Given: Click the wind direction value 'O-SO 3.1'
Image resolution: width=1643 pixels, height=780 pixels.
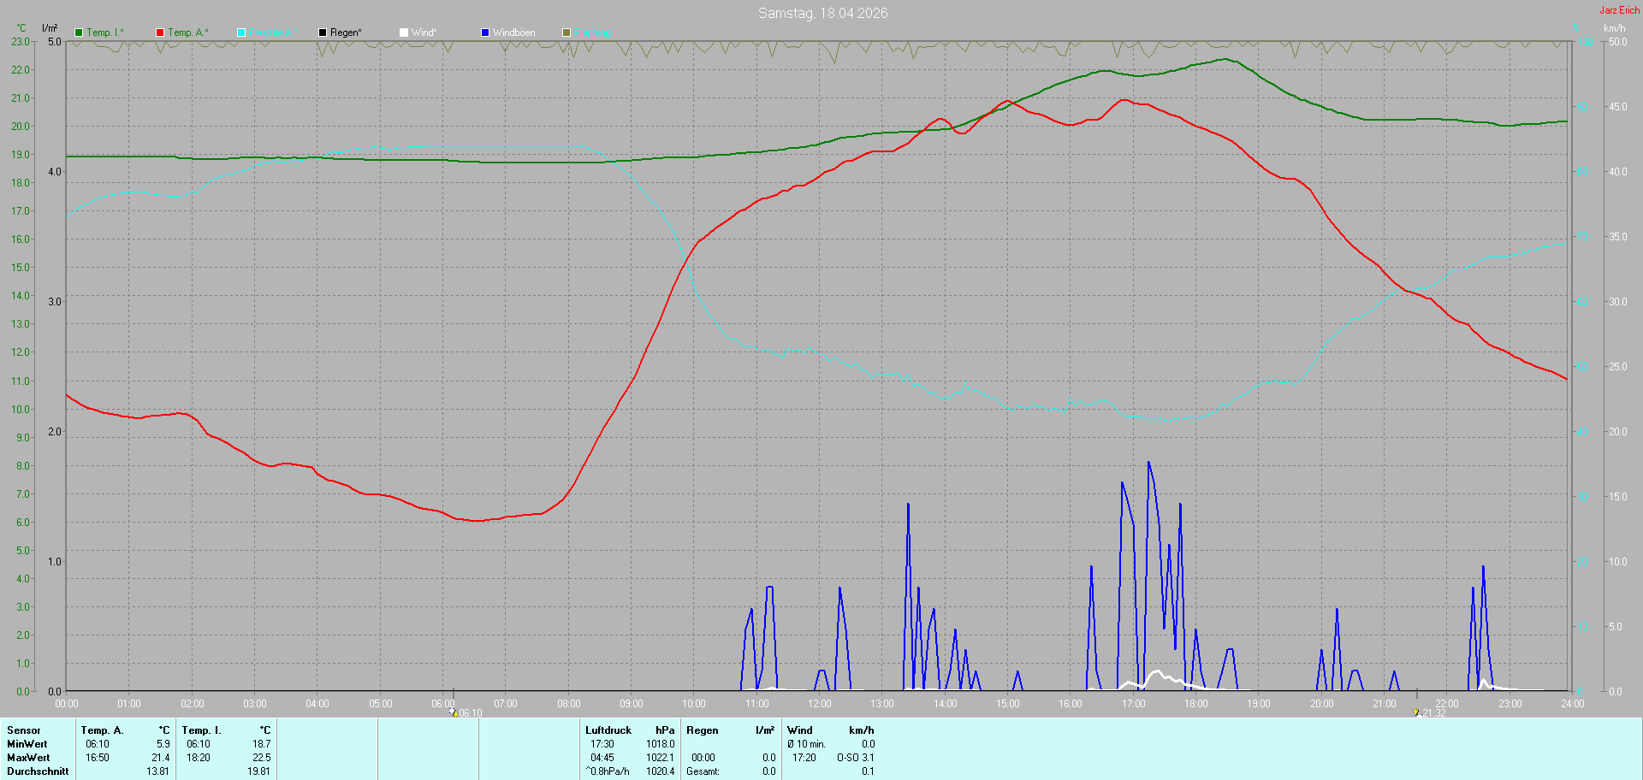Looking at the screenshot, I should 856,758.
